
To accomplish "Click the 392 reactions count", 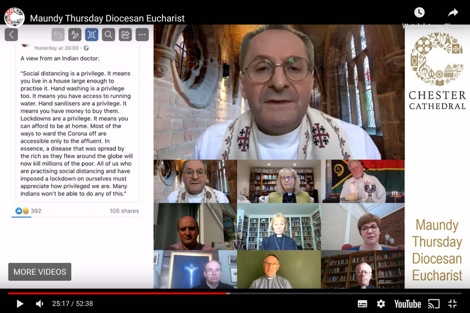I will coord(36,211).
